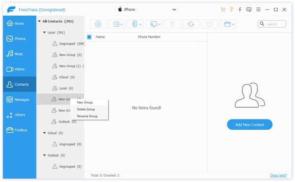
Task: Toggle the select-all checkbox next to Name
Action: pos(89,37)
